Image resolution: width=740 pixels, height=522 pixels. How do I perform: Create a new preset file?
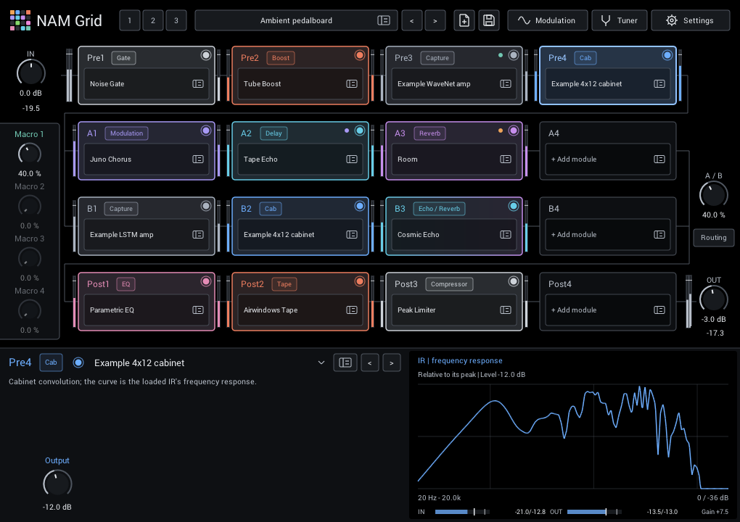pos(464,20)
